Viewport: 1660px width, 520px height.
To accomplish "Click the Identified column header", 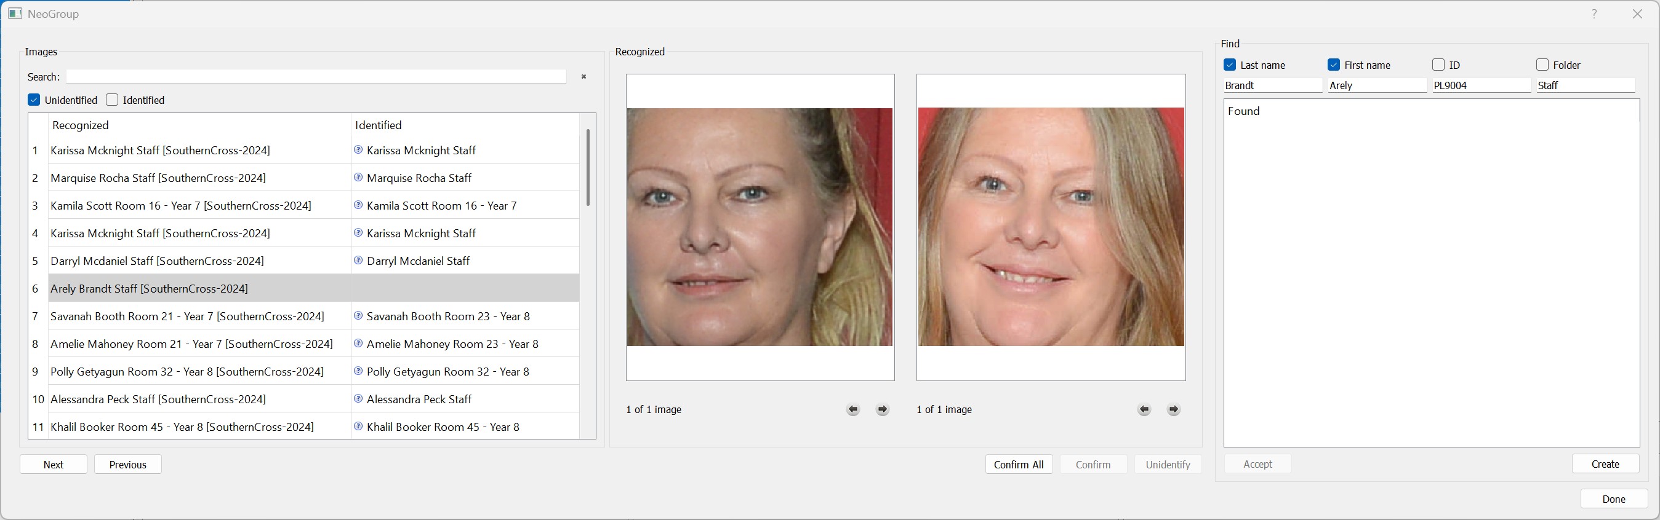I will (465, 125).
